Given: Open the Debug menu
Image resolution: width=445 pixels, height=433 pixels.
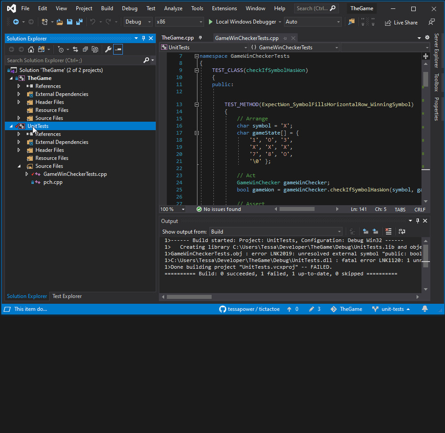Looking at the screenshot, I should pos(130,8).
